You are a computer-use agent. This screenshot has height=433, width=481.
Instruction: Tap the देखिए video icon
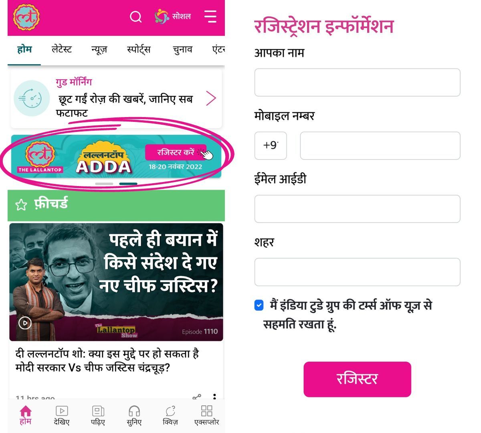61,411
